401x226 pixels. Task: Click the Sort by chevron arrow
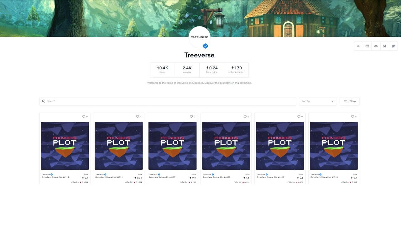click(332, 101)
